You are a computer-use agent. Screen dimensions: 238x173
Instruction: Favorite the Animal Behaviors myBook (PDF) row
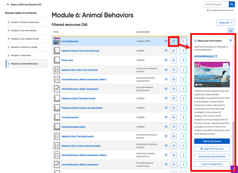point(166,41)
